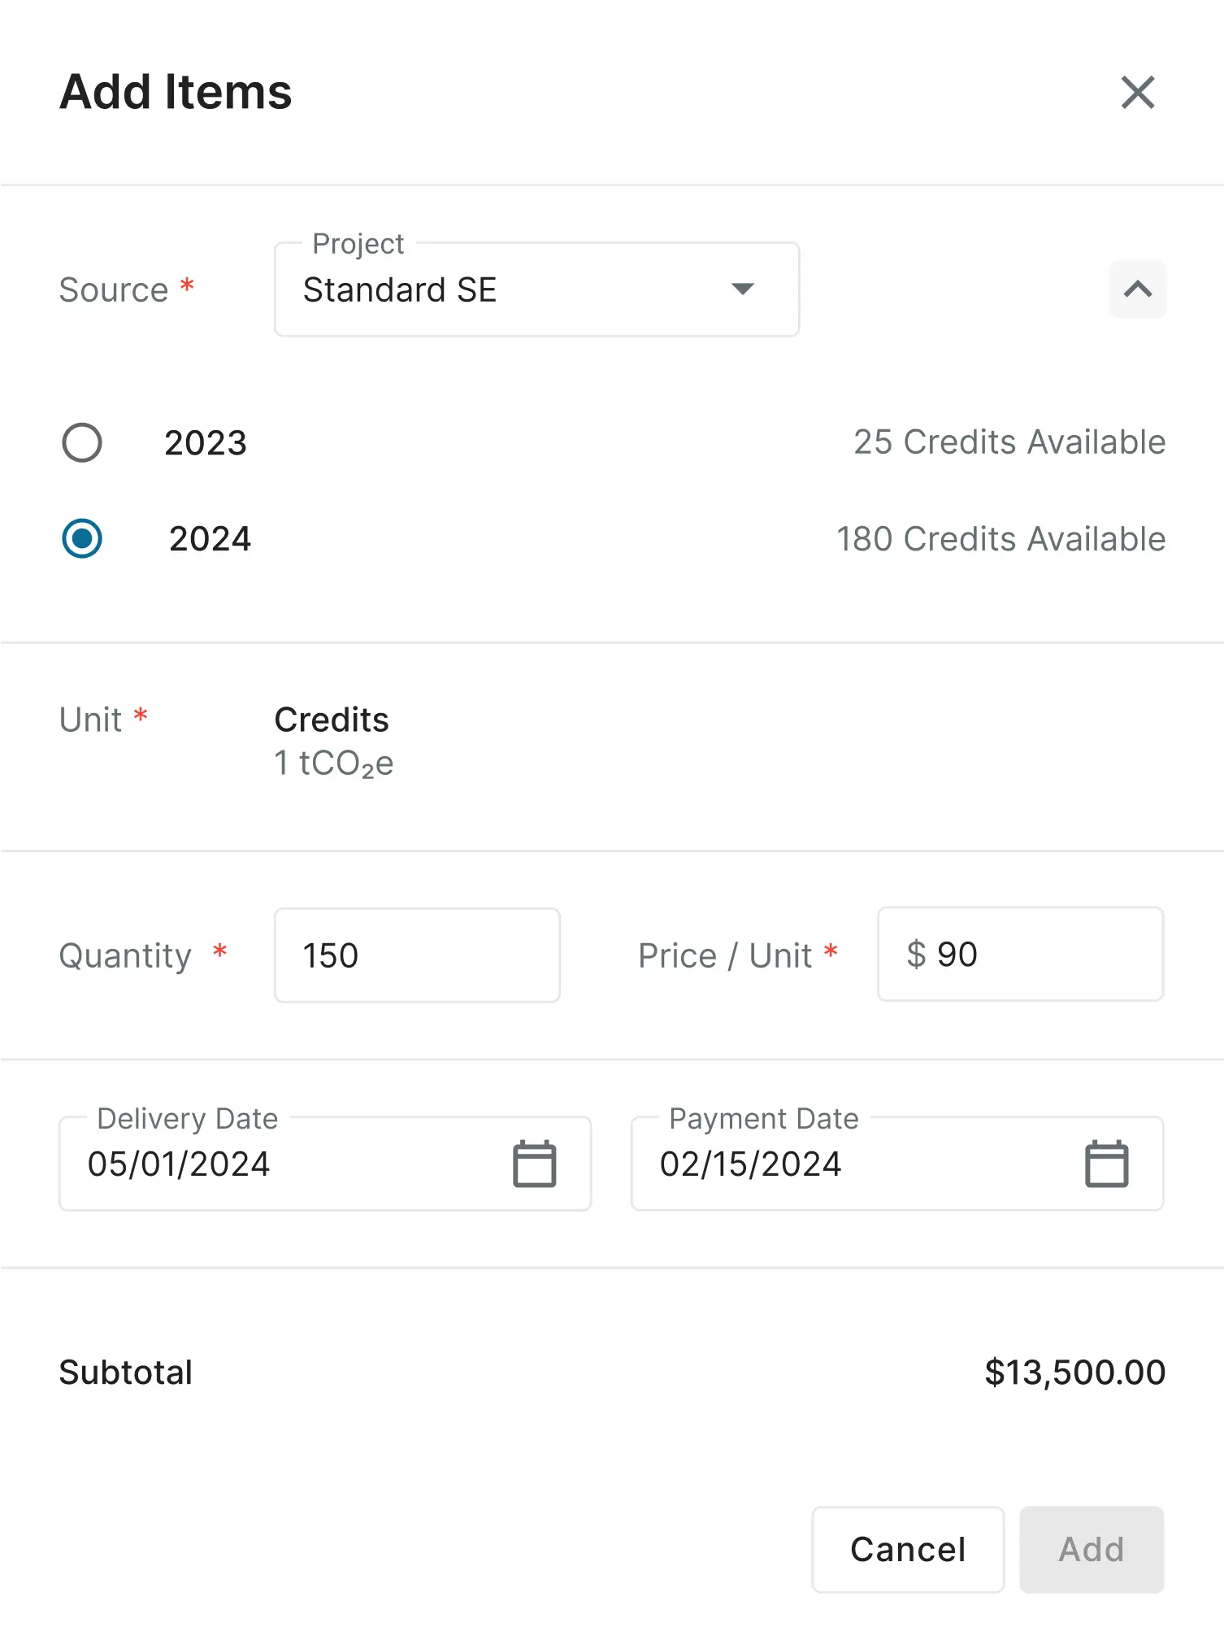Click the Credits unit label
This screenshot has width=1224, height=1649.
(x=331, y=719)
